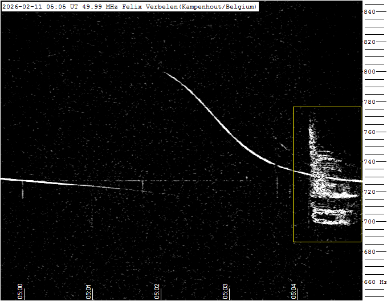Click the header text with date and station
Image resolution: width=387 pixels, height=301 pixels.
tap(129, 6)
